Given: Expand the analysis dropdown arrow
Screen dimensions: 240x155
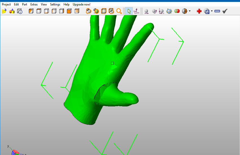Looking at the screenshot, I should coord(212,11).
